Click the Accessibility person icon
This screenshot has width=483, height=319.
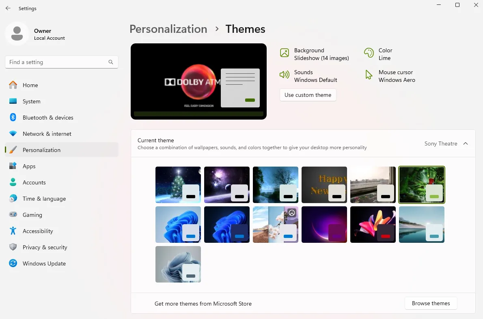click(13, 231)
